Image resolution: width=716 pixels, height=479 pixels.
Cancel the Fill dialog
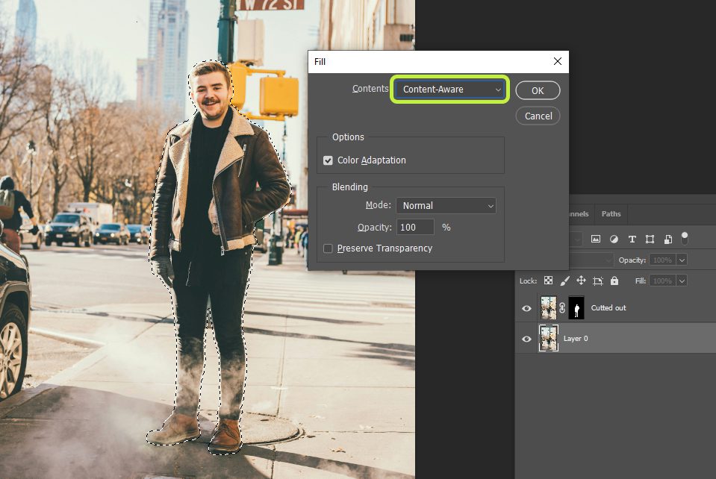(538, 116)
